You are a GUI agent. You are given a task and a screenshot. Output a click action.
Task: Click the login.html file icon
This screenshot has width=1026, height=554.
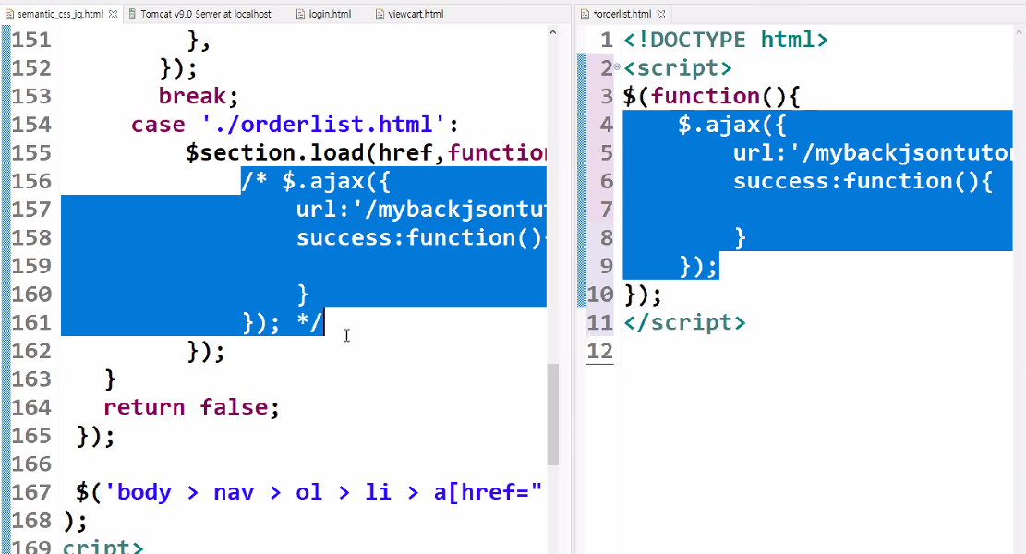(300, 14)
